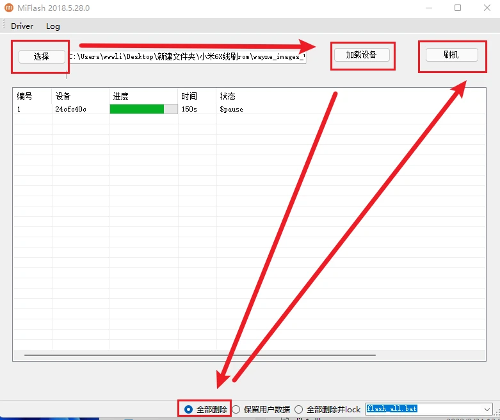Click the 150s time cell
500x420 pixels.
190,109
